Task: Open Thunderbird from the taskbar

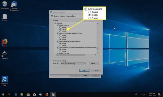Action: (41, 95)
